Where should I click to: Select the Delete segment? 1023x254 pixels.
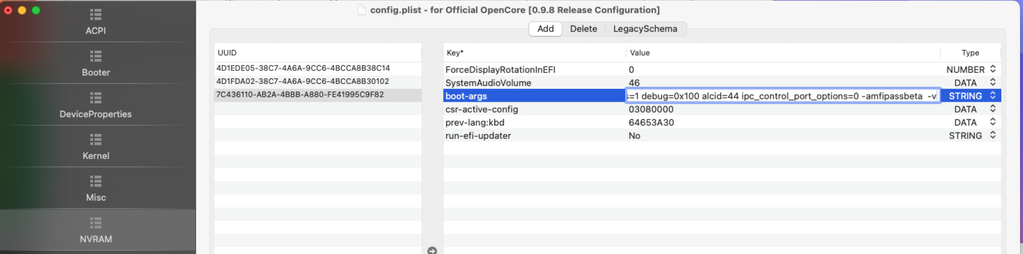click(x=583, y=29)
